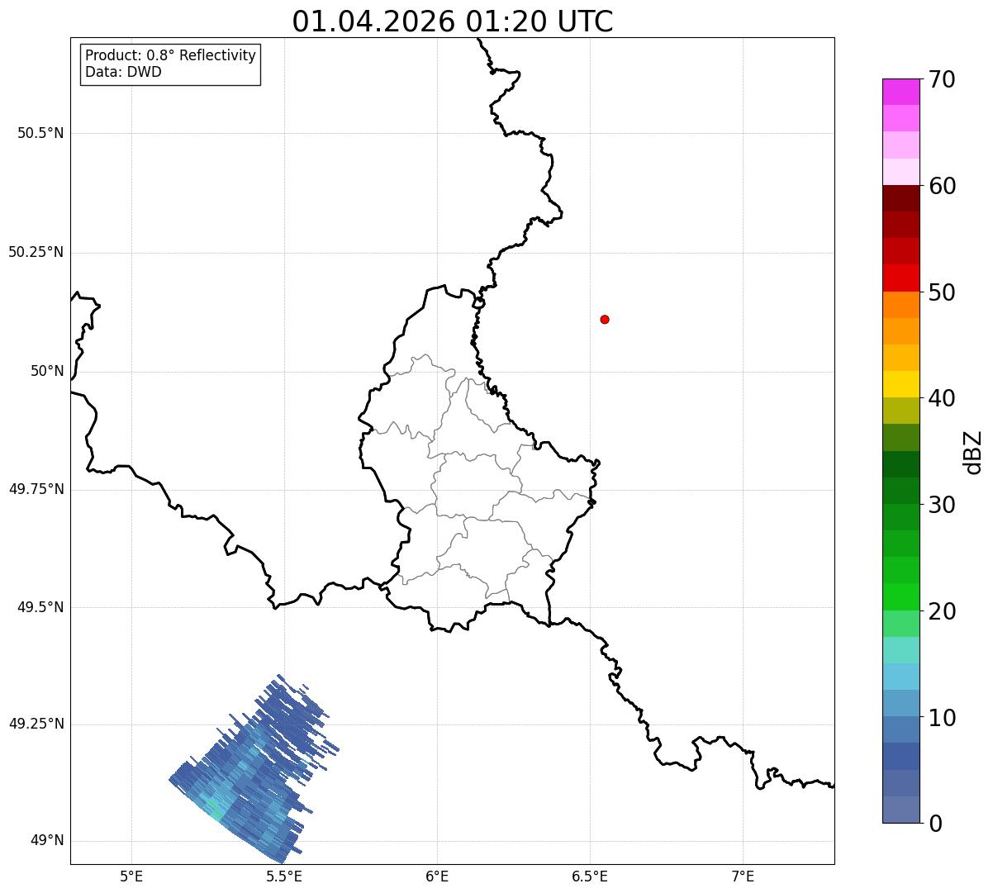This screenshot has width=993, height=893.
Task: Click the "6°E" longitude tick label
Action: [x=437, y=876]
